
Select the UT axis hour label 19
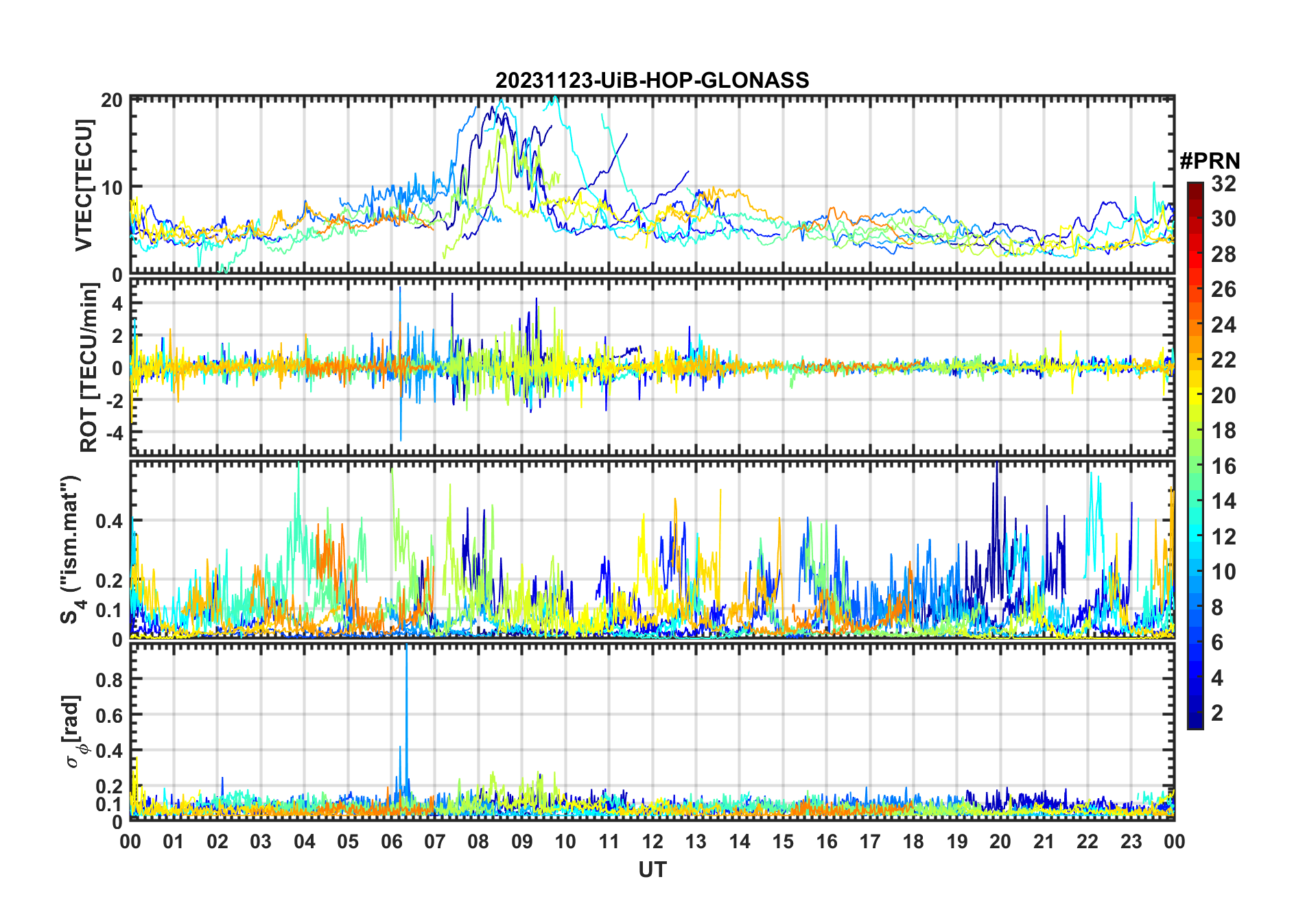957,841
